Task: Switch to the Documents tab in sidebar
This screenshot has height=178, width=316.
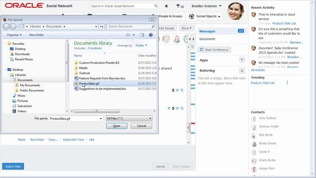Action: pos(207,39)
